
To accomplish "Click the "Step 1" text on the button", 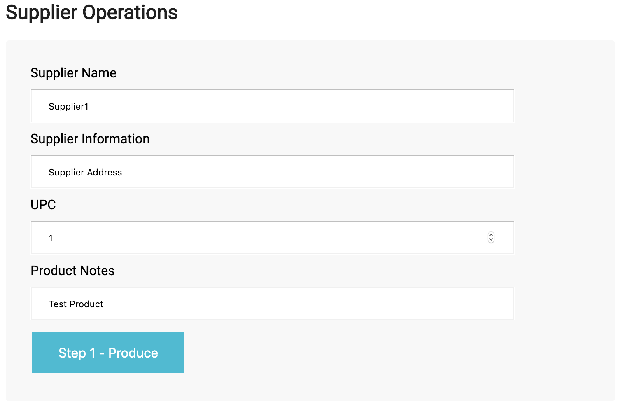I will (x=77, y=353).
